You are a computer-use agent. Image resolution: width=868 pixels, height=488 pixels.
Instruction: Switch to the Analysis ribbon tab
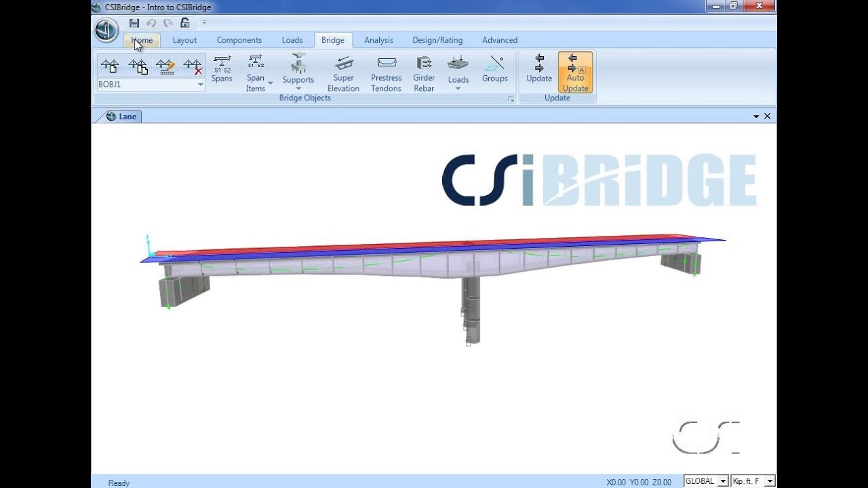point(378,40)
